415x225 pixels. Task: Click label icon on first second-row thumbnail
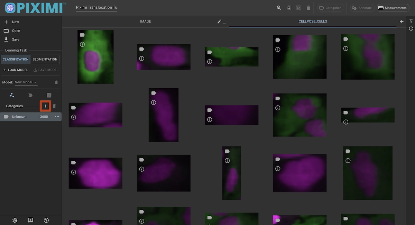[74, 108]
